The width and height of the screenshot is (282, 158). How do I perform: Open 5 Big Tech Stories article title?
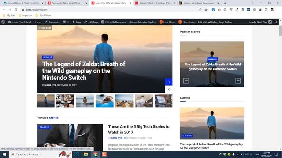coord(139,129)
